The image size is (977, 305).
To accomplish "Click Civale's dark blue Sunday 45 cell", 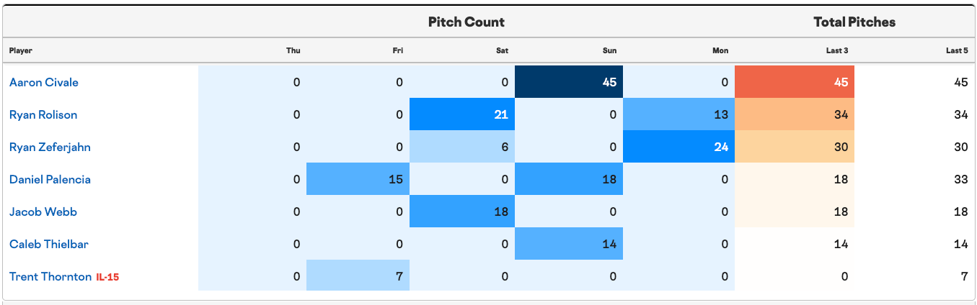I will [x=569, y=83].
